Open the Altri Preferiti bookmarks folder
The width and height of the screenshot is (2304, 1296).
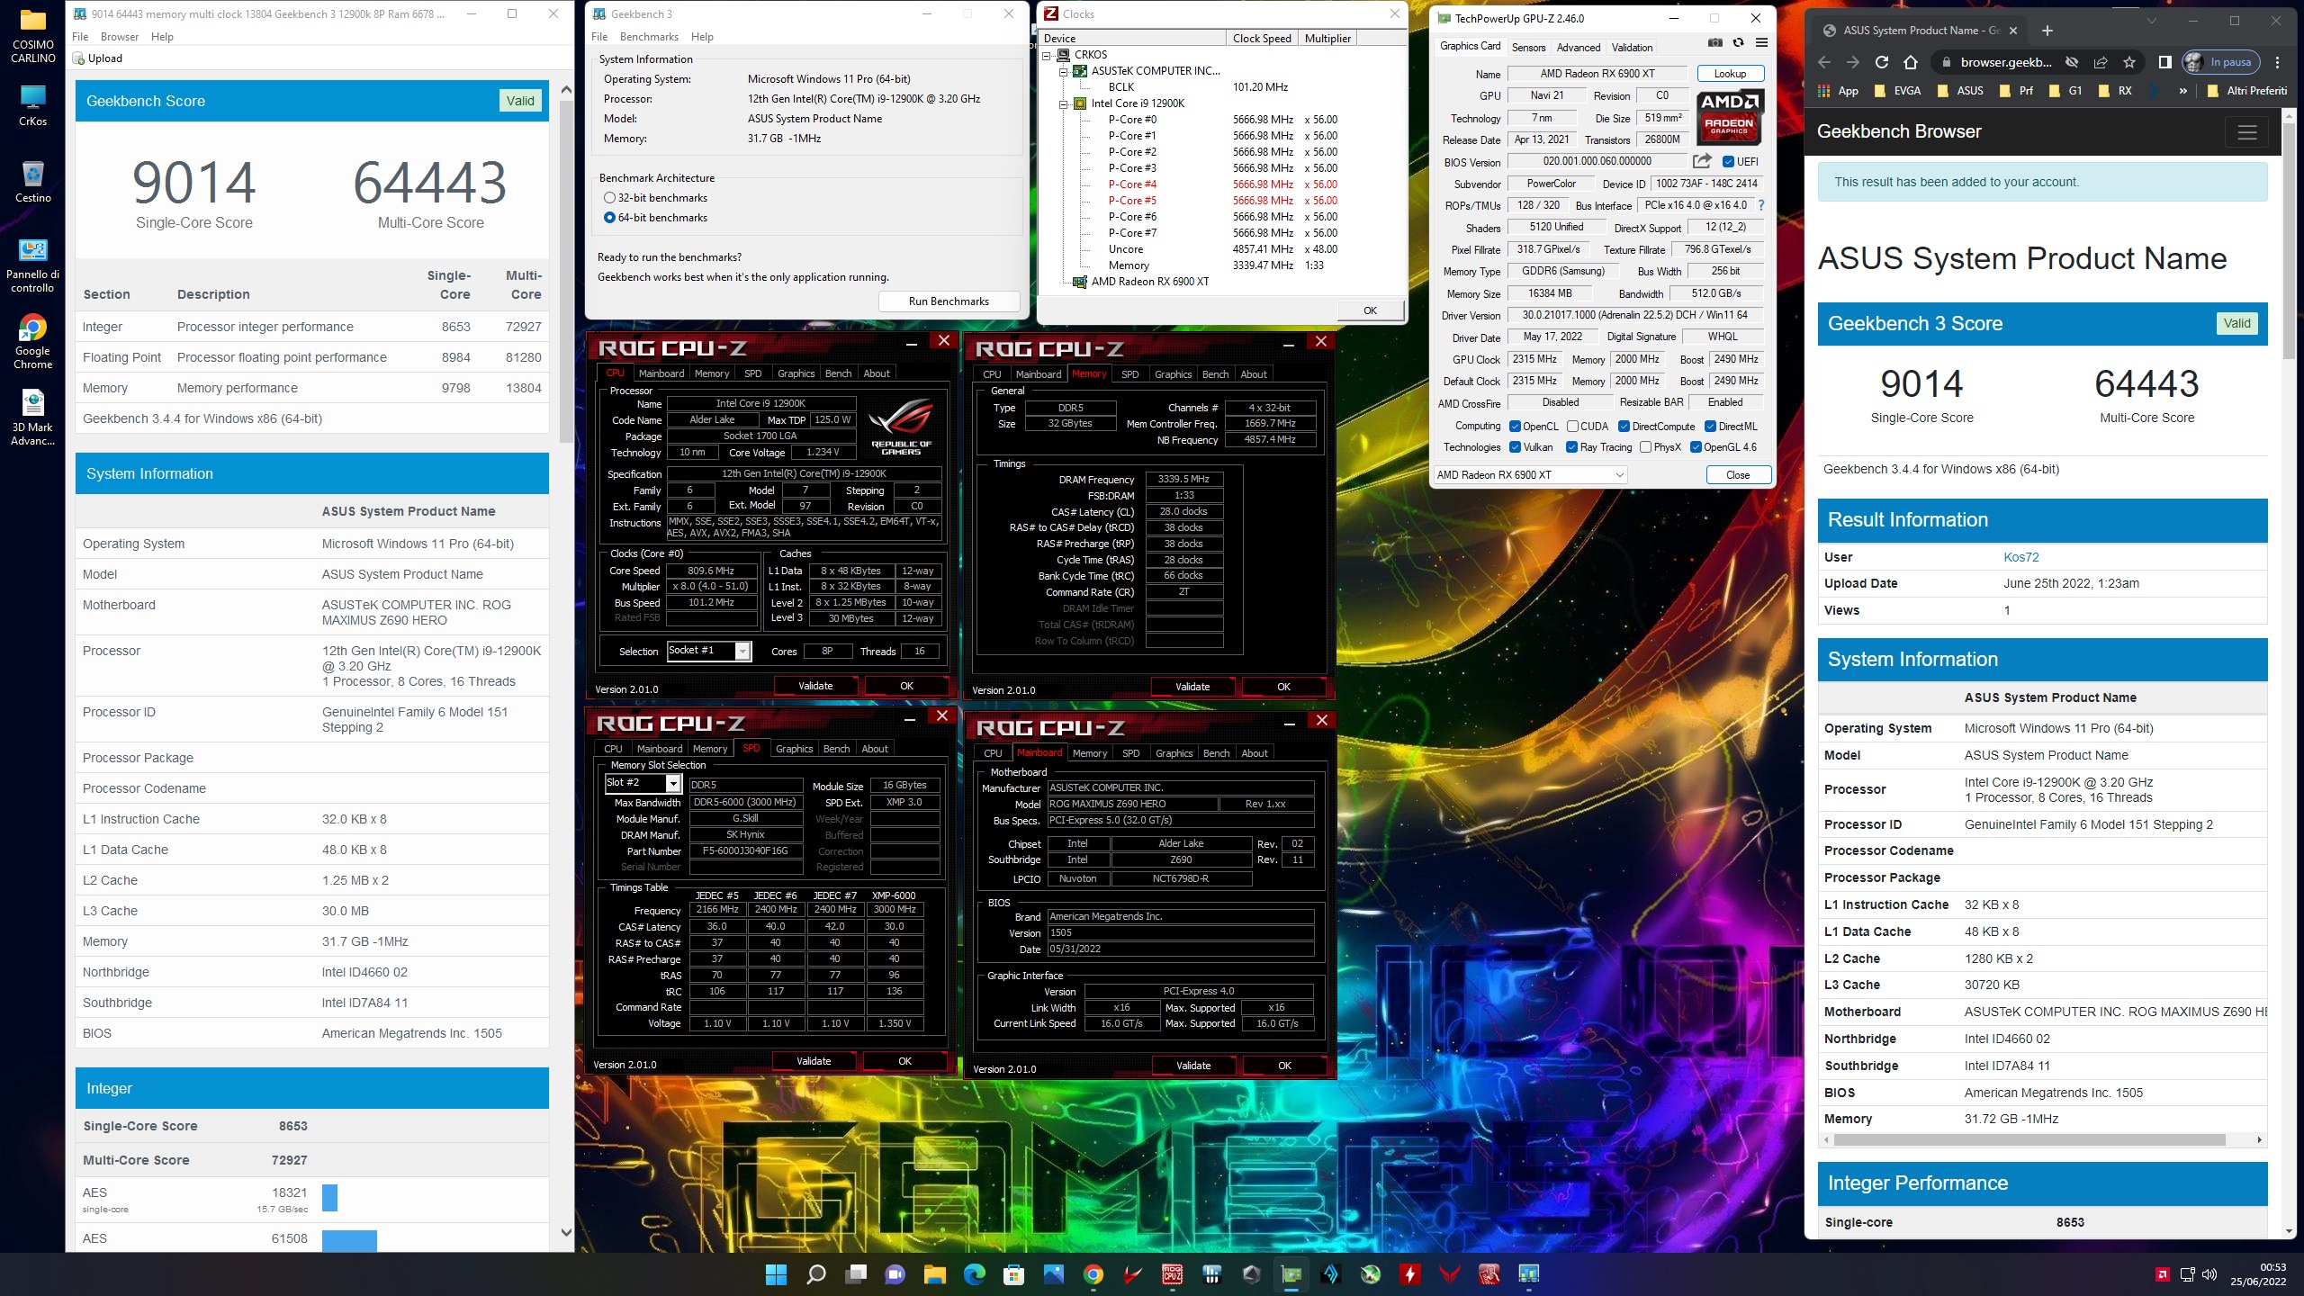point(2247,91)
